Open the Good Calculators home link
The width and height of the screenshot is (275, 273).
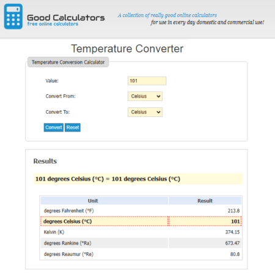[x=66, y=18]
